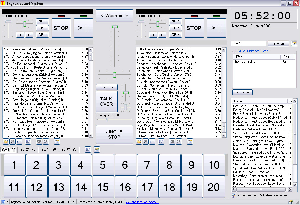This screenshot has width=300, height=205.
Task: Switch to the Set 61 - 80 tab
Action: pos(69,150)
